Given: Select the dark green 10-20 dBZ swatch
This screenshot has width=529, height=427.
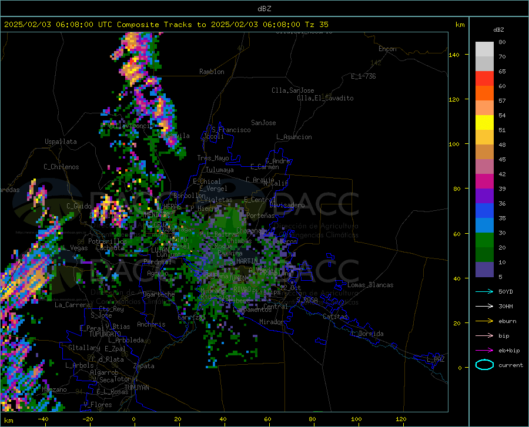Looking at the screenshot, I should point(484,255).
